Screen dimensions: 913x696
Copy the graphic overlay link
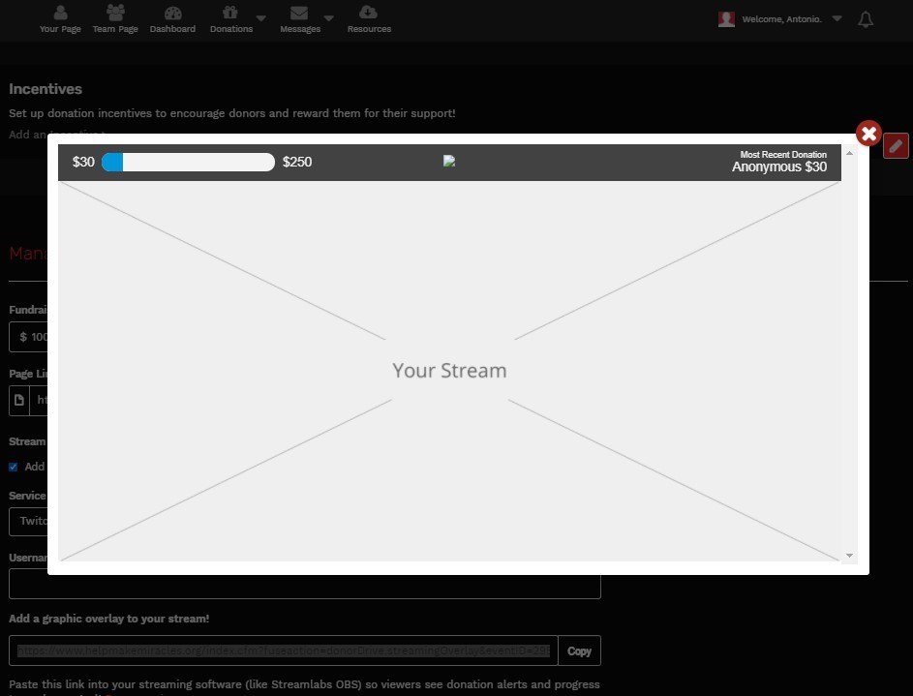pyautogui.click(x=579, y=651)
